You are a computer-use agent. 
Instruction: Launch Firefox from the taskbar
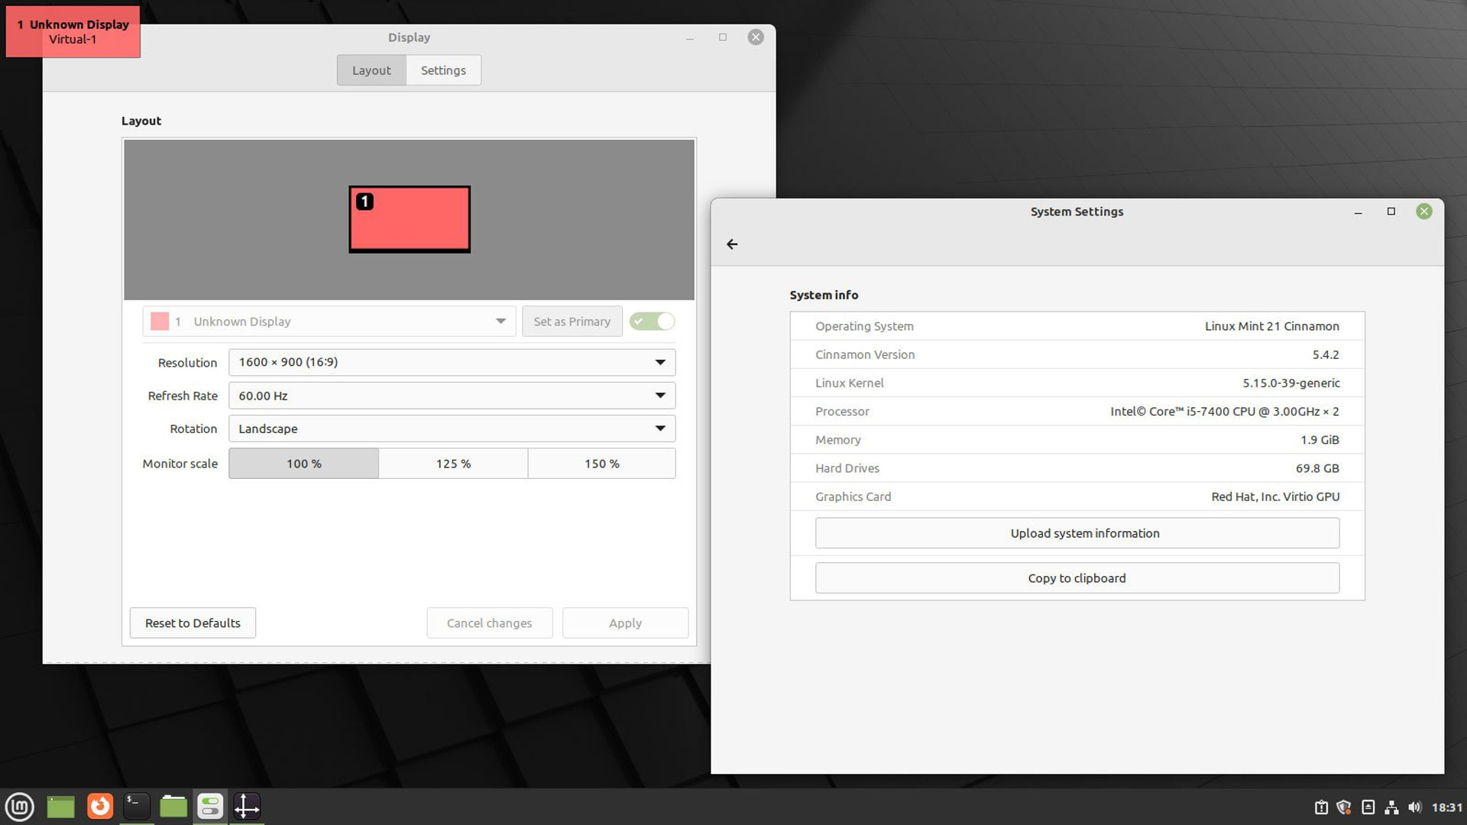coord(100,807)
